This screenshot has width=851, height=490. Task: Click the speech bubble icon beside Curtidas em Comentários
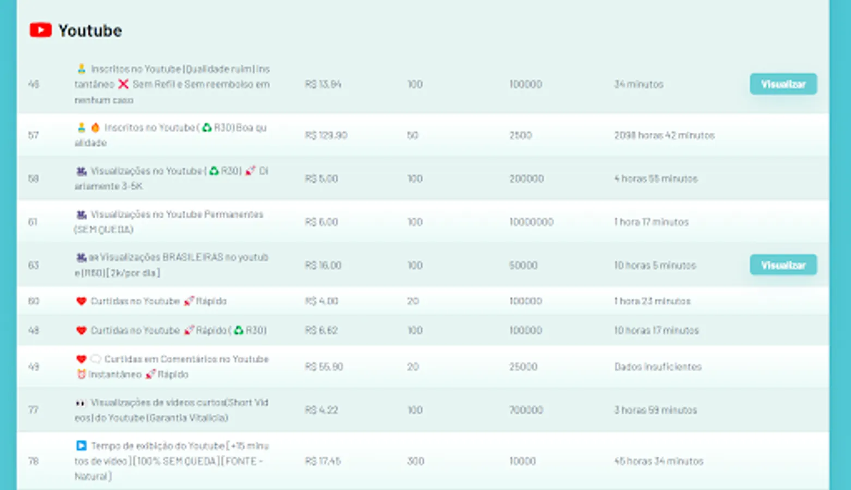[95, 359]
